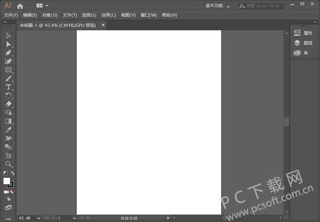
Task: Open the 文件(F) menu
Action: point(11,15)
